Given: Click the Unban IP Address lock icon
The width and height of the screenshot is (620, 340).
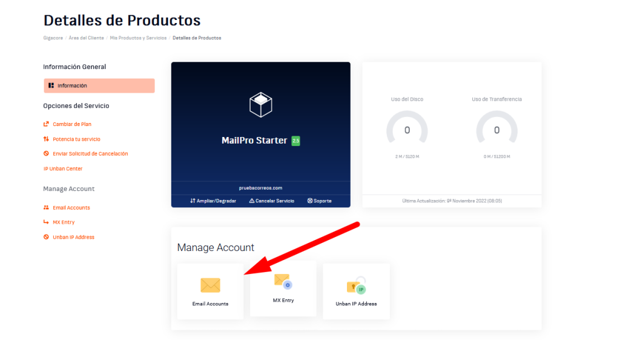Looking at the screenshot, I should pyautogui.click(x=356, y=287).
